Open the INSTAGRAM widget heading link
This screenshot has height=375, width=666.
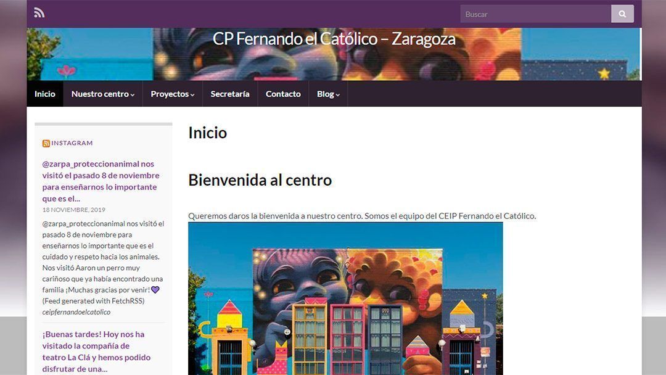click(x=72, y=143)
